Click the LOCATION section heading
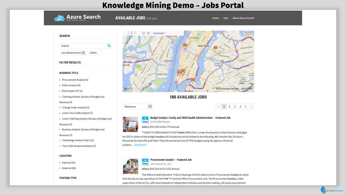 point(65,156)
